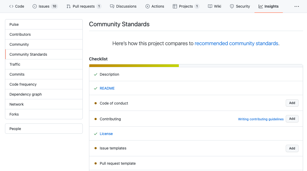The height and width of the screenshot is (171, 307).
Task: Click the Discussions speech bubble icon
Action: coord(112,6)
